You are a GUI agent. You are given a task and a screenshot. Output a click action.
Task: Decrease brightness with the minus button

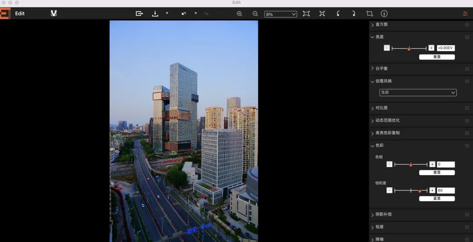387,48
